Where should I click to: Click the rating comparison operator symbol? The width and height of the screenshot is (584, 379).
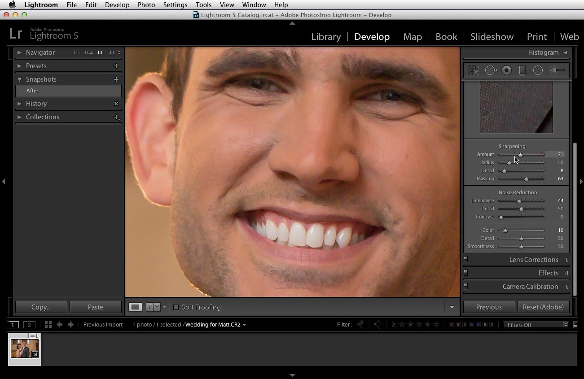click(x=394, y=325)
